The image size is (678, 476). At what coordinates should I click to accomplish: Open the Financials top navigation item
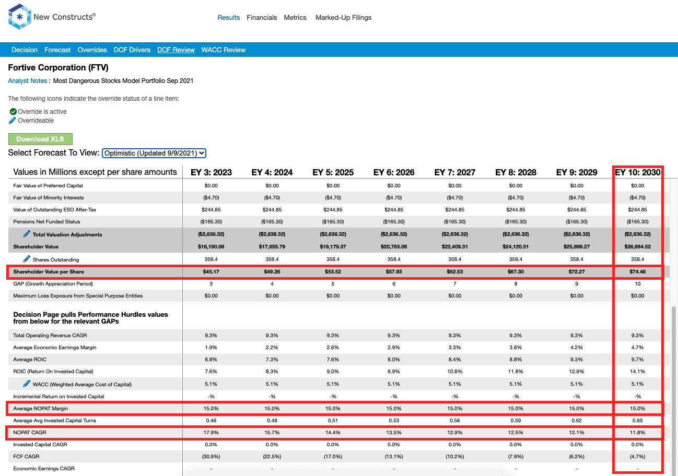coord(262,17)
